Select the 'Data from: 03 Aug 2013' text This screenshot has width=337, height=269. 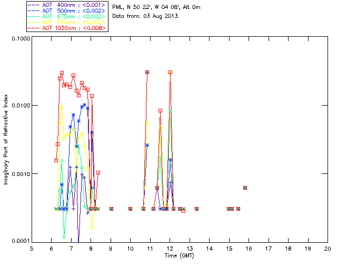pos(145,16)
